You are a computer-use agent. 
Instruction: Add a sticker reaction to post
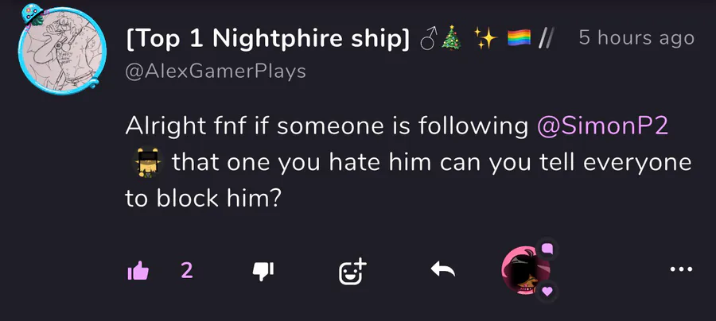tap(352, 271)
